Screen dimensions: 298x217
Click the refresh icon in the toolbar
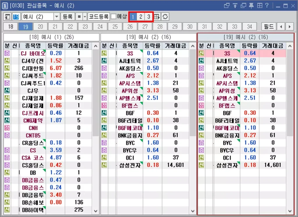165,17
